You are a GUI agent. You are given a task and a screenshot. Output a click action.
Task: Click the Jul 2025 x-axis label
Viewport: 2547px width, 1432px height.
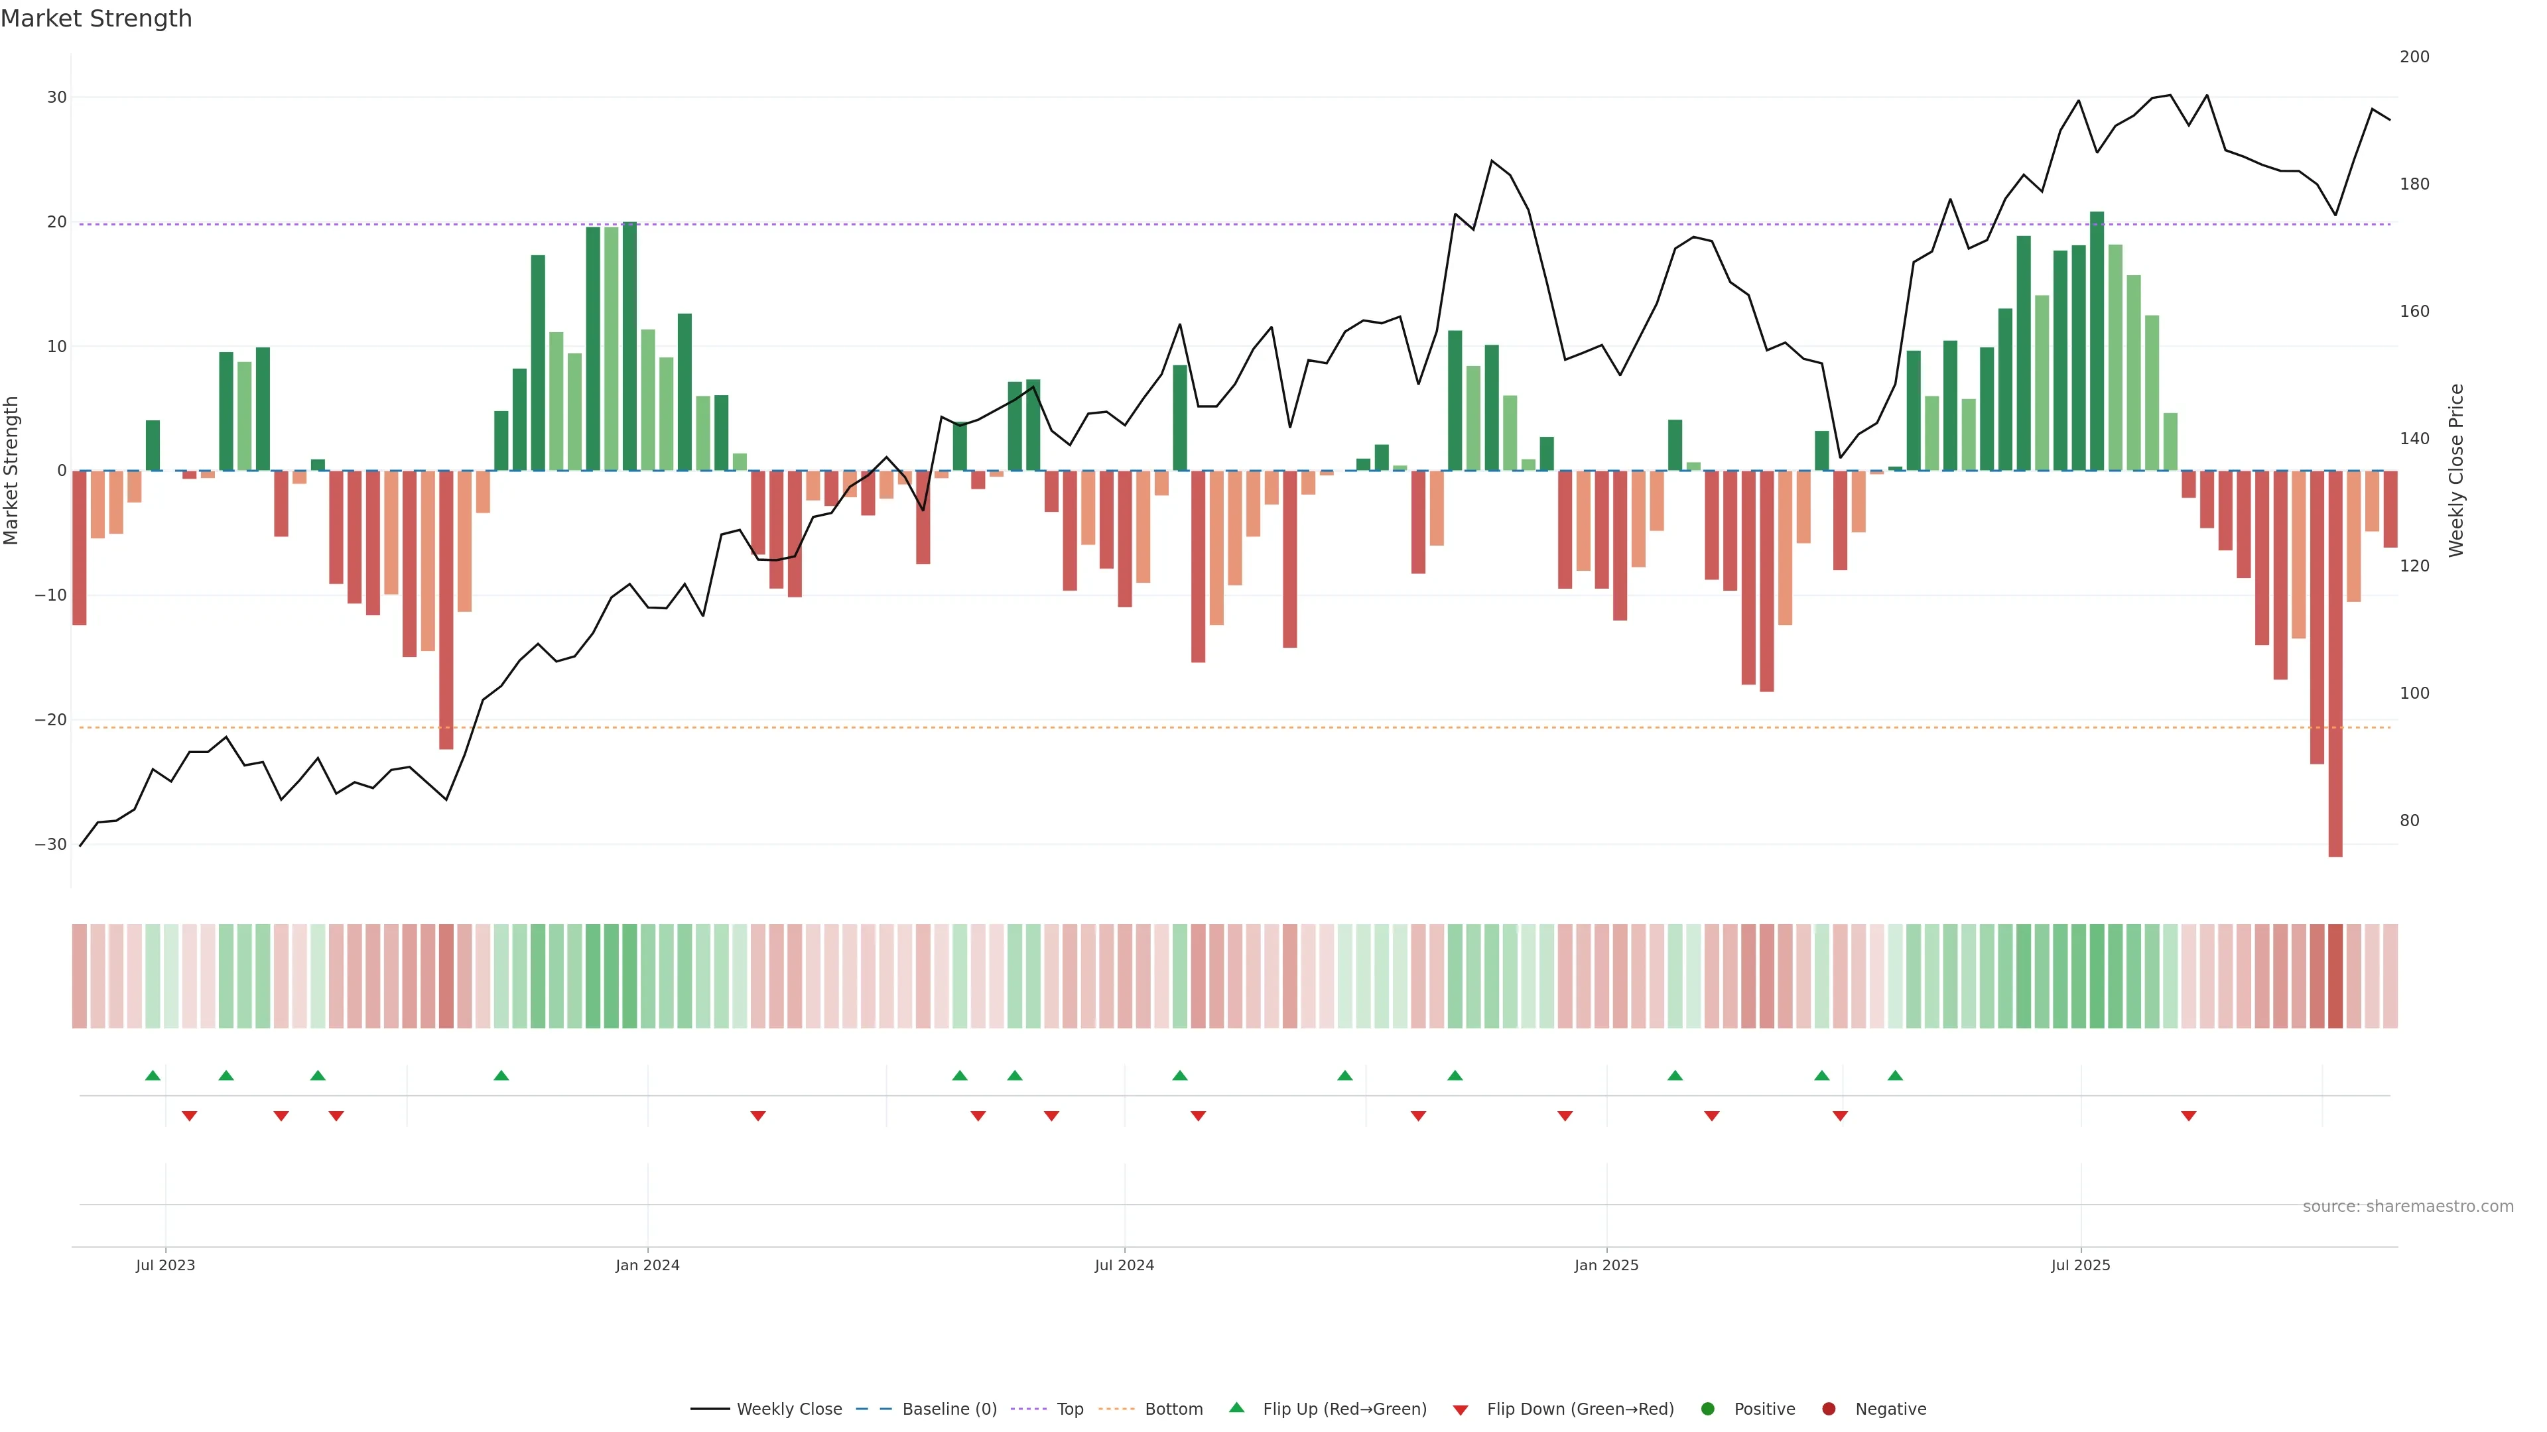(x=2080, y=1265)
